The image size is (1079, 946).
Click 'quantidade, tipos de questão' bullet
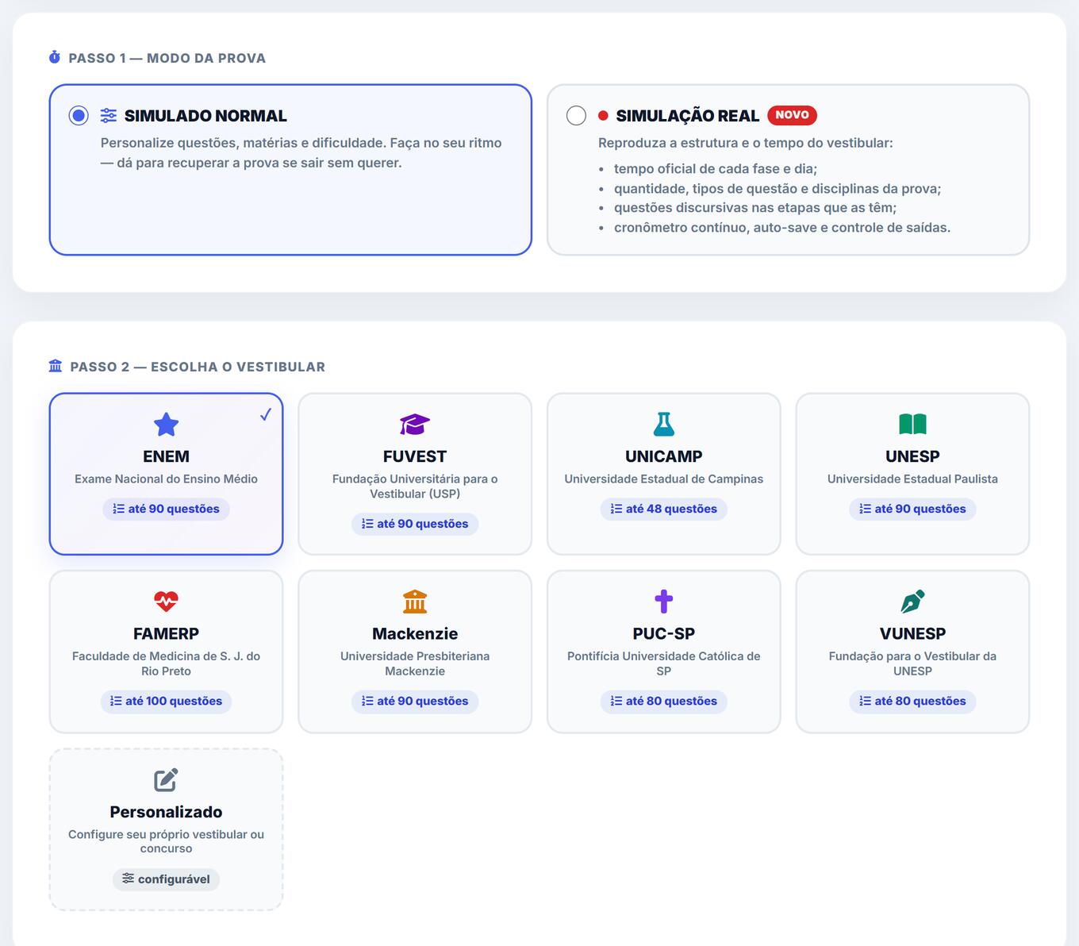778,188
